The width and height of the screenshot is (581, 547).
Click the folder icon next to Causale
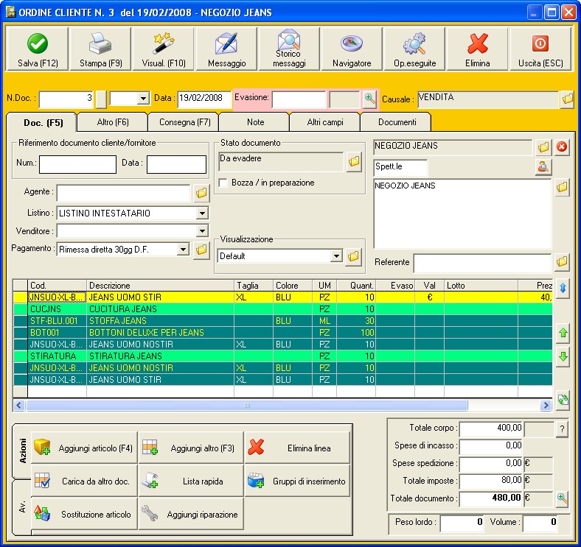click(567, 99)
